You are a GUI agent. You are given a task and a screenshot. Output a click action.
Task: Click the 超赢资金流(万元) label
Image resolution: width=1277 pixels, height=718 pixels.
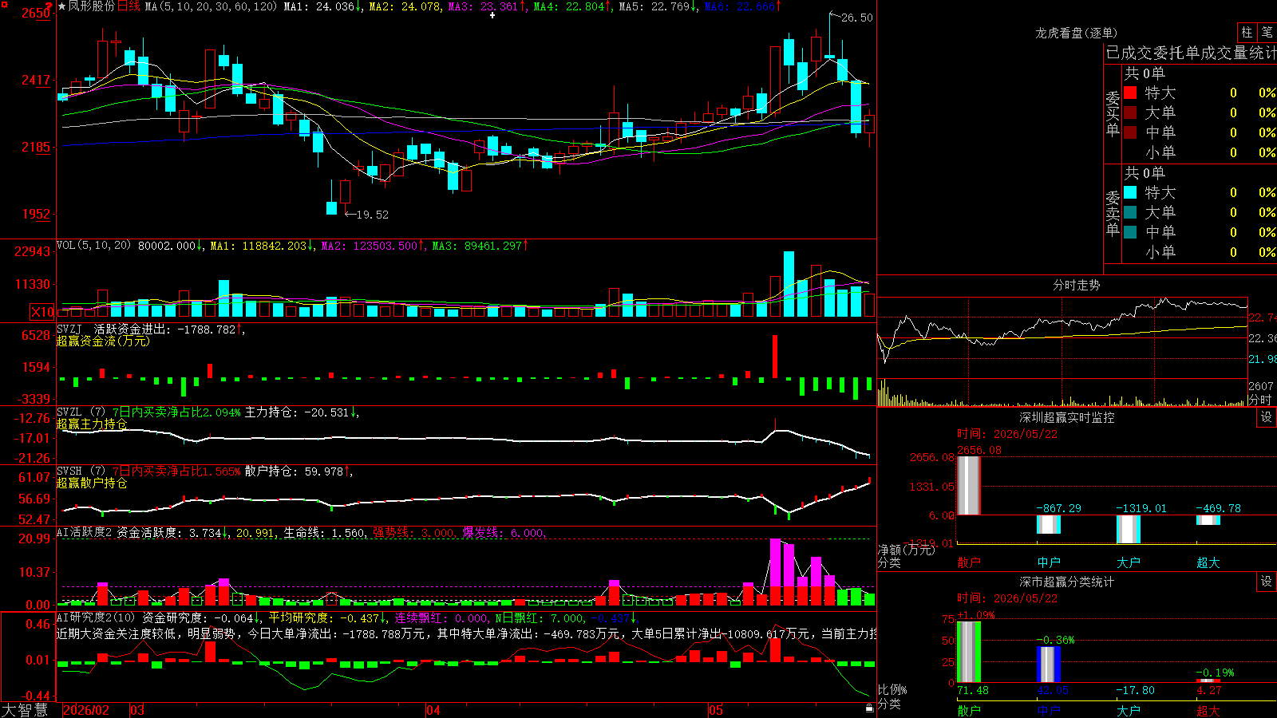tap(103, 341)
